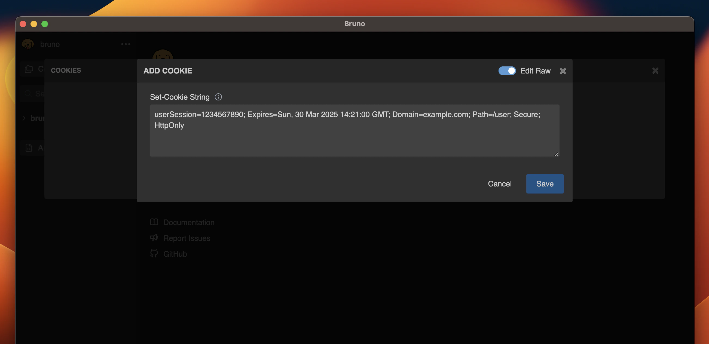
Task: Close the Cookies panel
Action: click(655, 71)
